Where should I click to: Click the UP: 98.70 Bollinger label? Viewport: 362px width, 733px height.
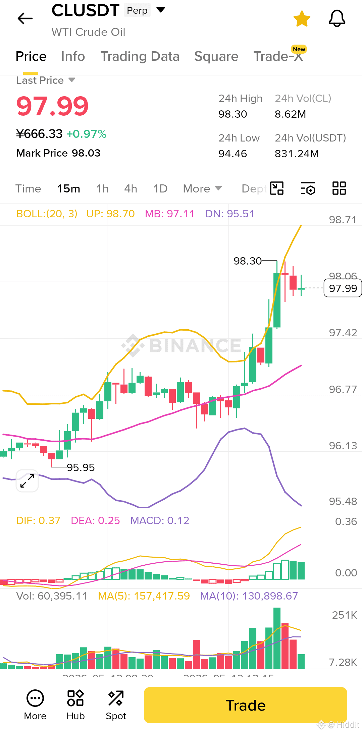pyautogui.click(x=110, y=214)
